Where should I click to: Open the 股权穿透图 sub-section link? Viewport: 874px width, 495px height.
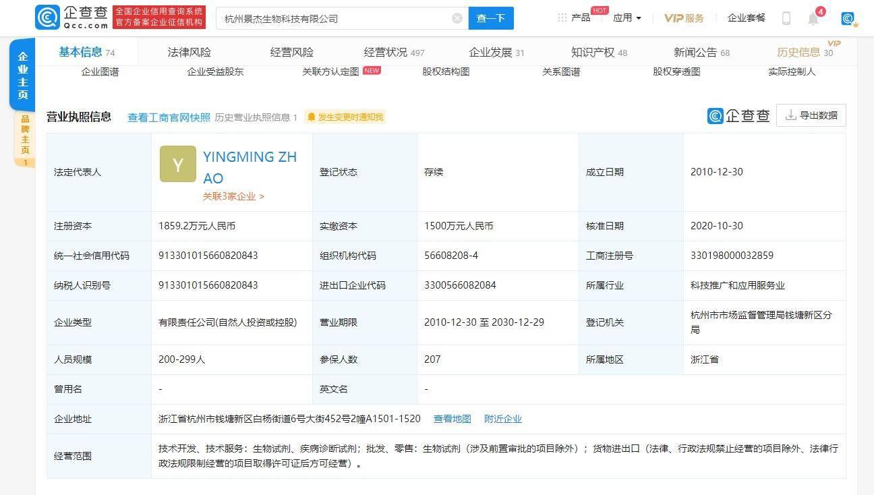[676, 71]
